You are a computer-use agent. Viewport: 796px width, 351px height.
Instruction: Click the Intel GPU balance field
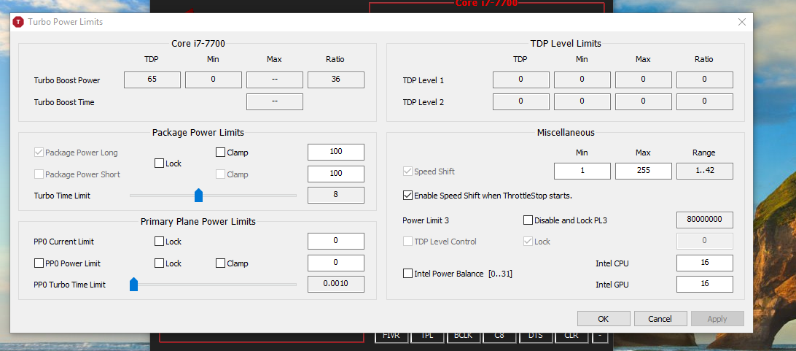click(705, 284)
